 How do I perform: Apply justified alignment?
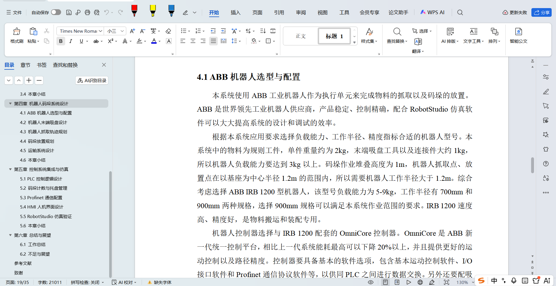(x=213, y=41)
